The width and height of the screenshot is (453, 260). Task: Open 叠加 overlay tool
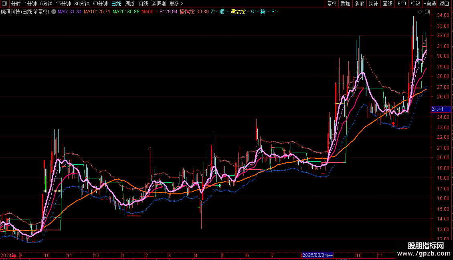point(345,4)
